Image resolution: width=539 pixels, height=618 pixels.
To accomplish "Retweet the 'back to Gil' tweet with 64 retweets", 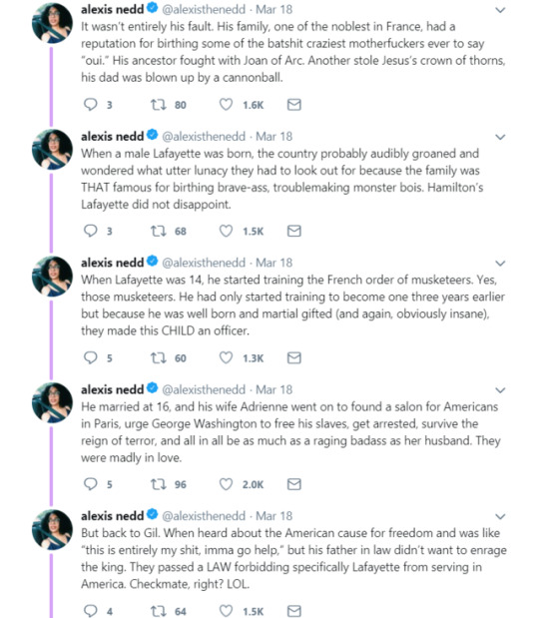I will 159,611.
